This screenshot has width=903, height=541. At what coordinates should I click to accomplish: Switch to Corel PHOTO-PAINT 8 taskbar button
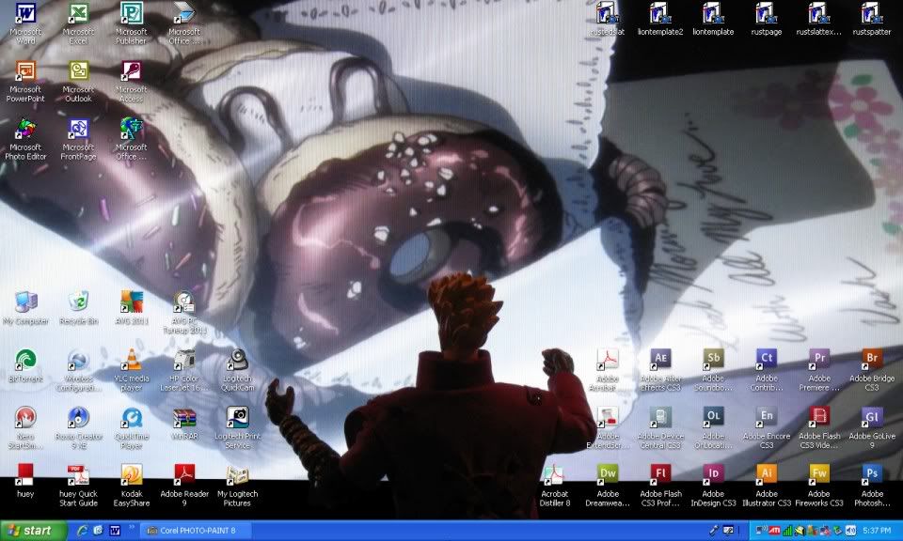pyautogui.click(x=193, y=531)
